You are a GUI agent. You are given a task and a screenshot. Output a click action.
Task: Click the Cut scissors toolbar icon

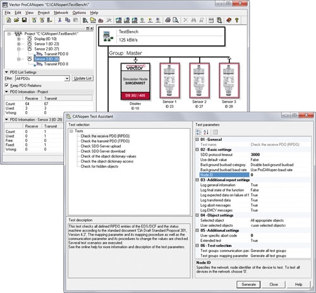59,20
